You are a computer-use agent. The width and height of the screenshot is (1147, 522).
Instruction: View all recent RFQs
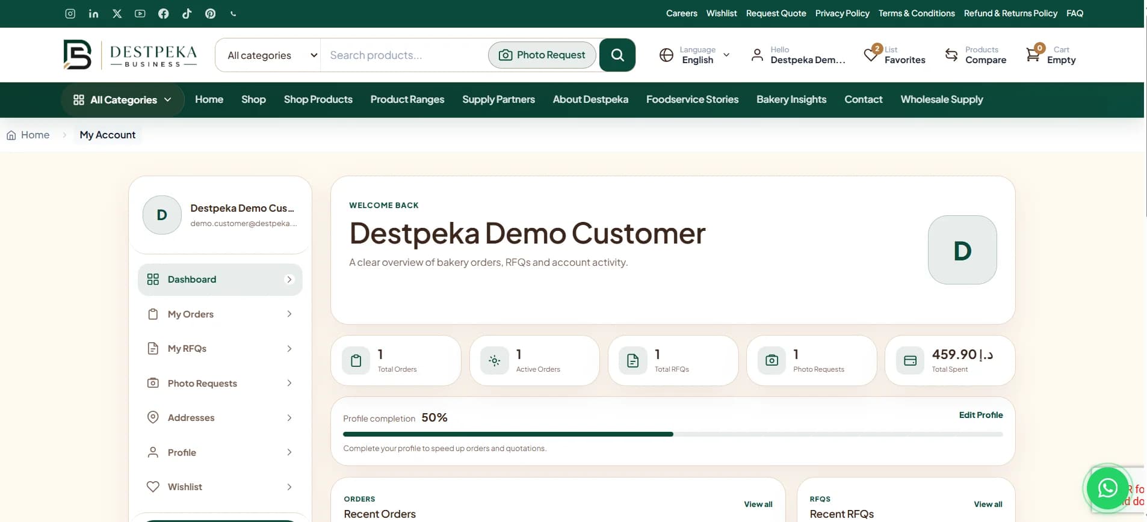(988, 504)
